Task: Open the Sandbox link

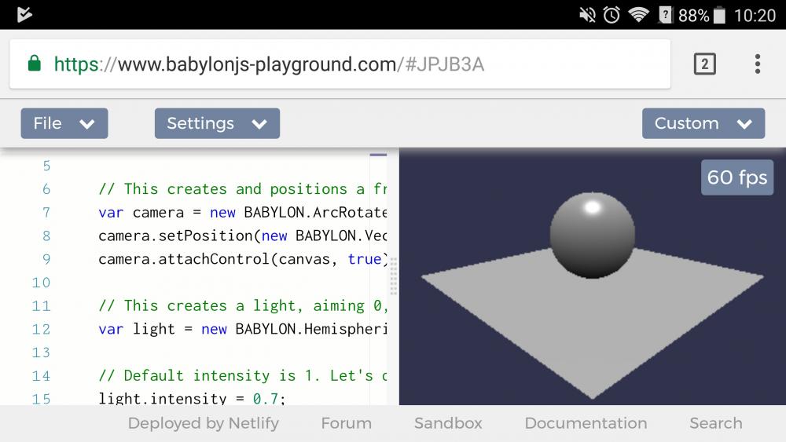Action: point(448,423)
